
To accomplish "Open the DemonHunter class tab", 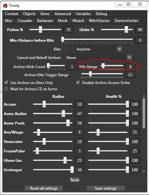I will 126,21.
